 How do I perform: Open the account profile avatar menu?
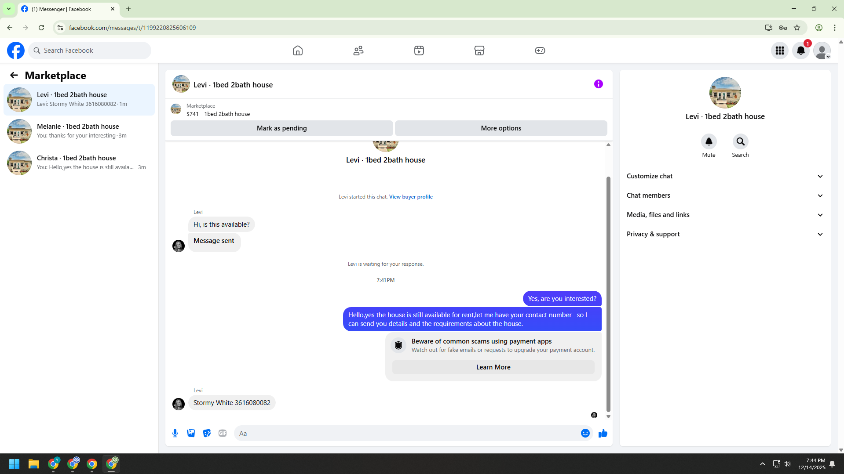(822, 51)
